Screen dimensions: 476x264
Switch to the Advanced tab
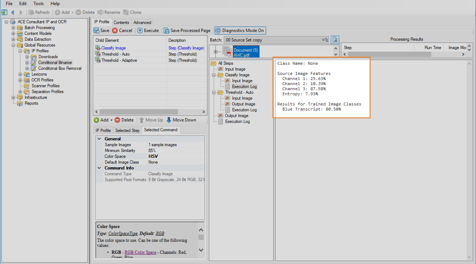tap(142, 23)
